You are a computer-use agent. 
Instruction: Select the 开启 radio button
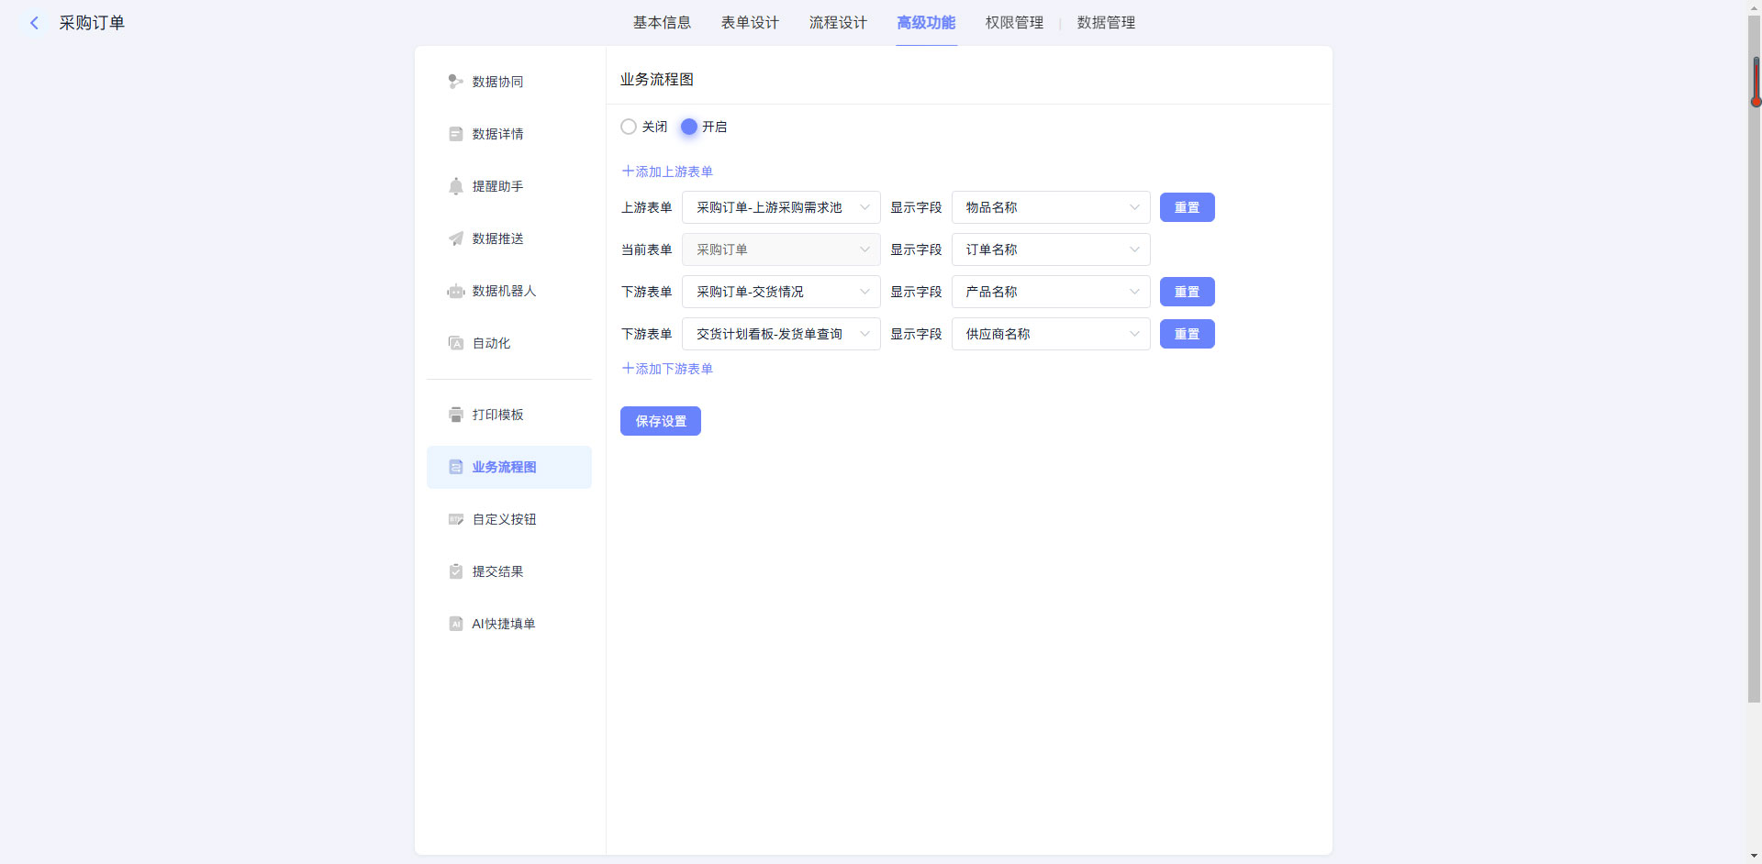pyautogui.click(x=689, y=127)
